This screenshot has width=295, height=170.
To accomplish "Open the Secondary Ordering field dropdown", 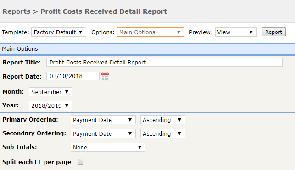I will click(103, 133).
